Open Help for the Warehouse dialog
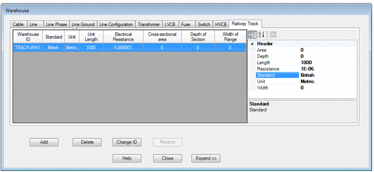The width and height of the screenshot is (374, 172). 127,158
